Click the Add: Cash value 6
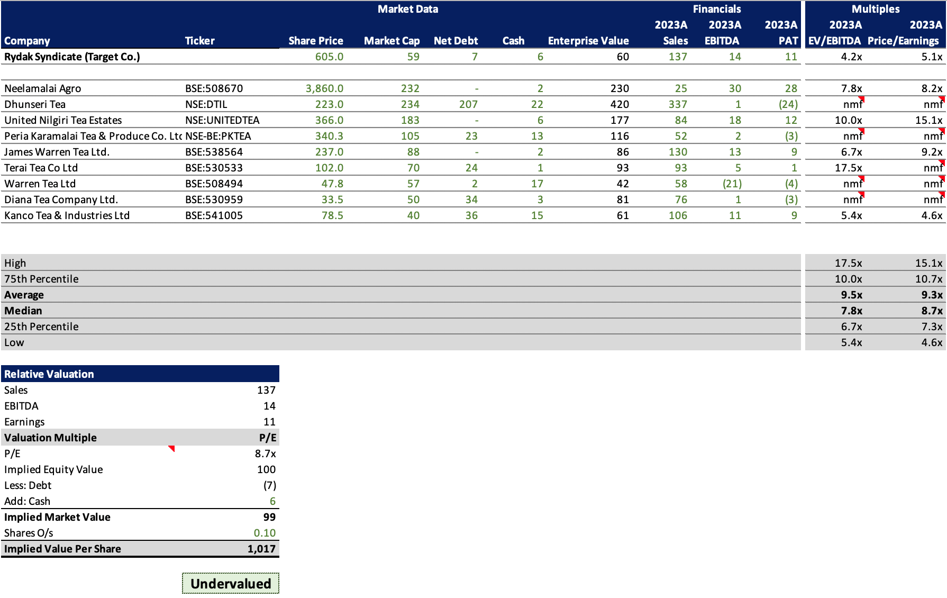Screen dimensions: 947x598 tap(272, 501)
